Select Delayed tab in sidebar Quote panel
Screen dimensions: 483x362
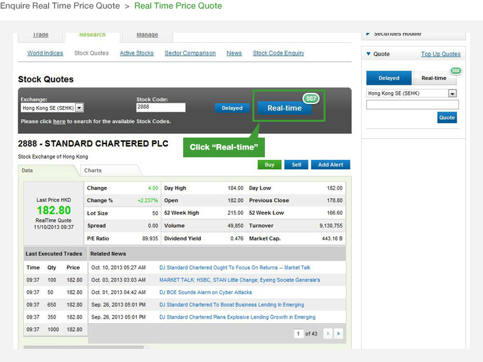pyautogui.click(x=389, y=78)
